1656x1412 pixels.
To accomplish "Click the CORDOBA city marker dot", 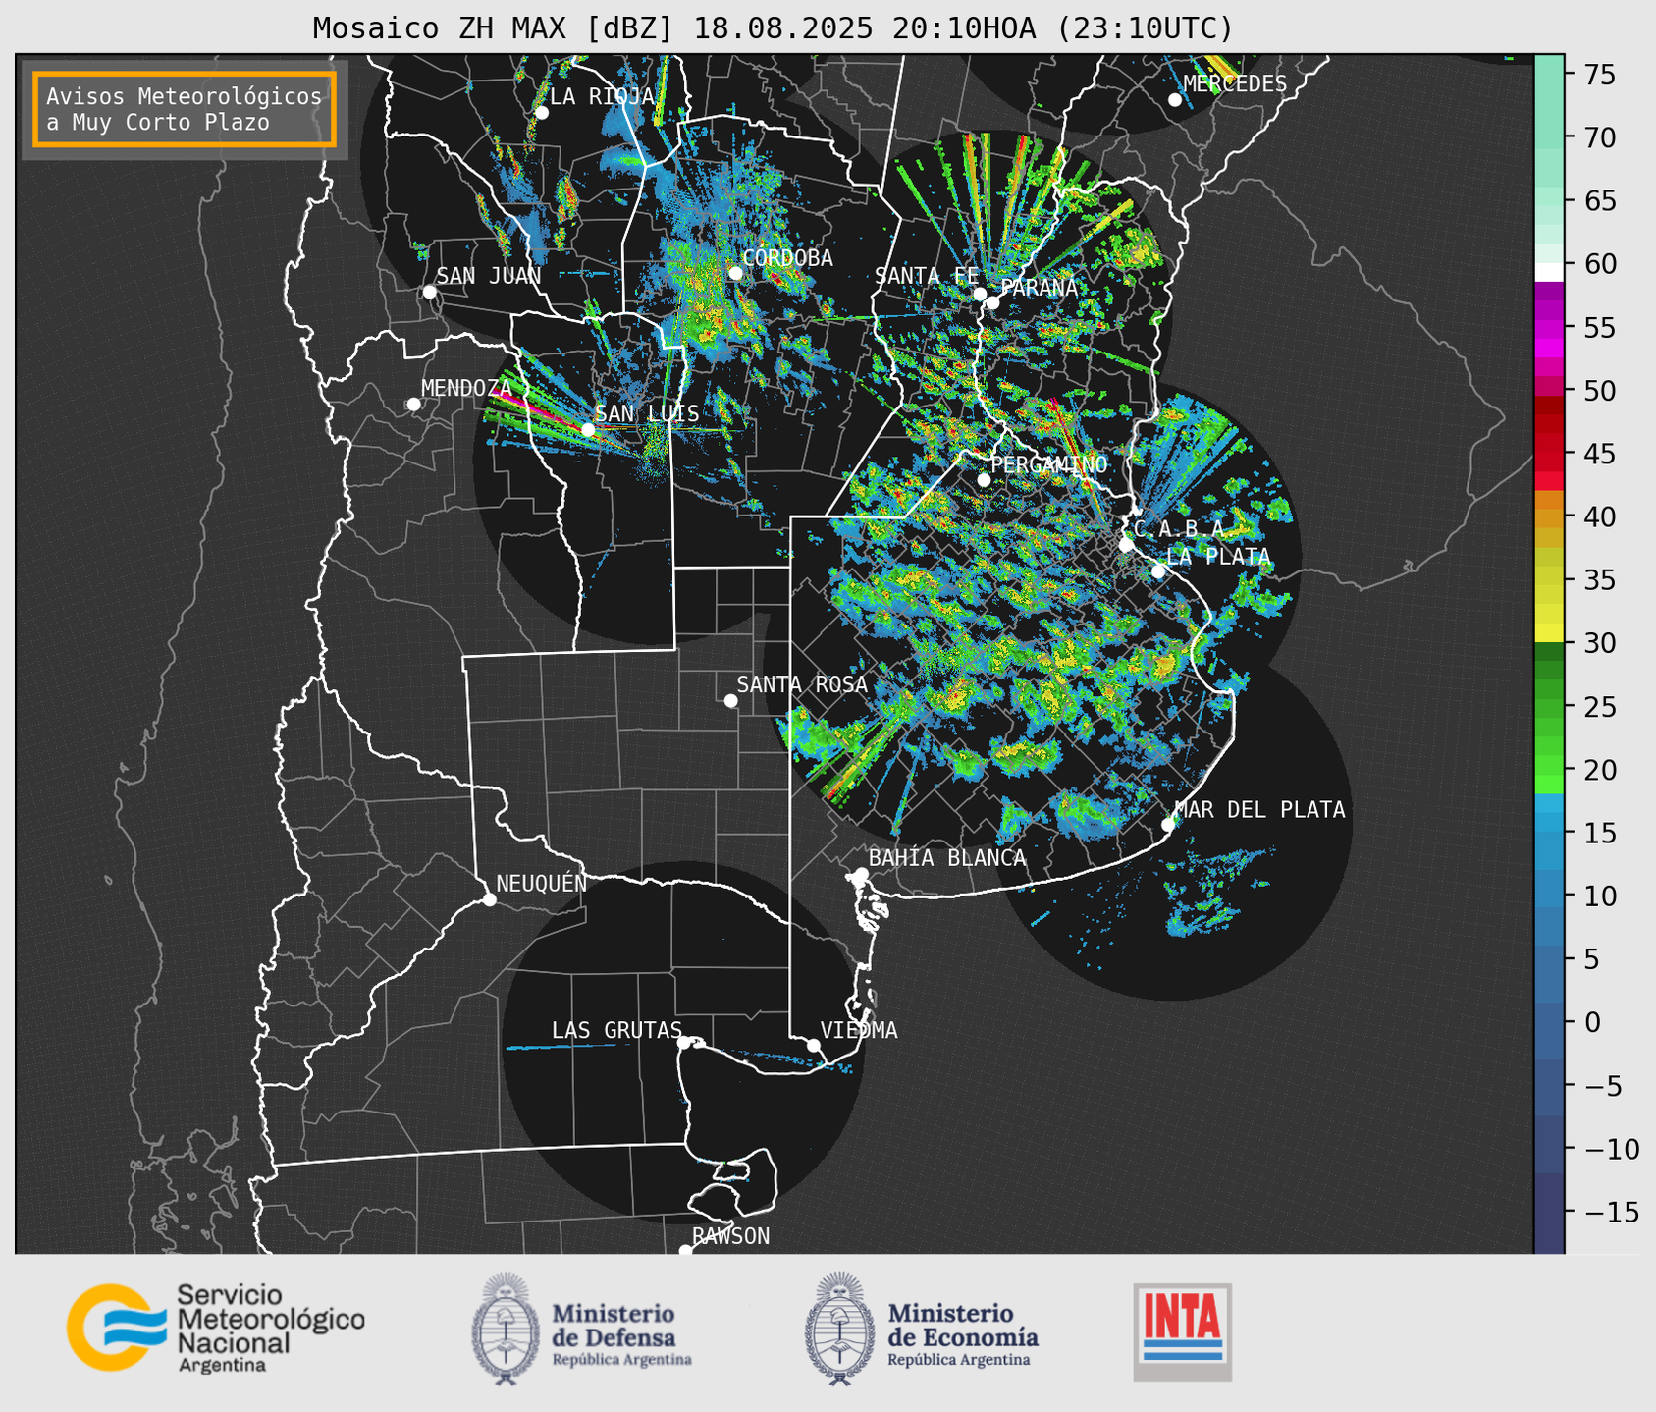I will click(735, 273).
